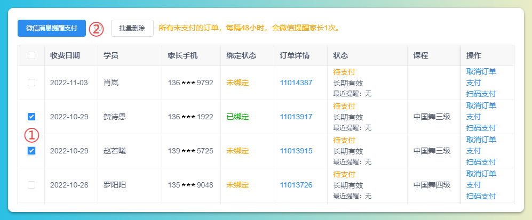532x220 pixels.
Task: Select student name 肖岚
Action: coord(111,83)
